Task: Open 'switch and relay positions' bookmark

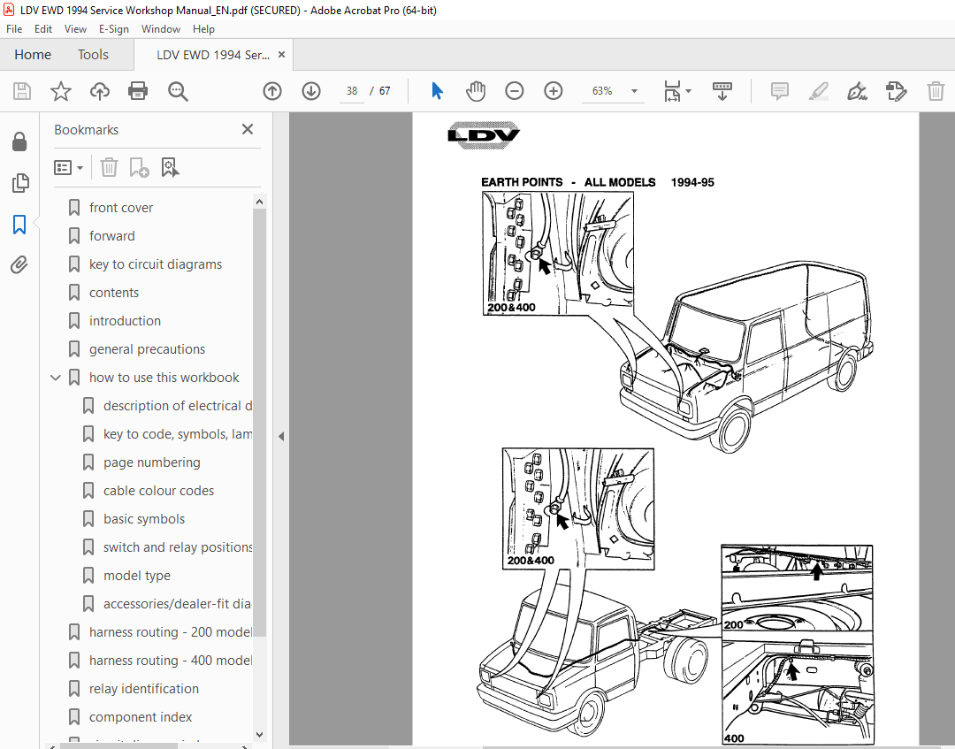Action: pos(177,547)
